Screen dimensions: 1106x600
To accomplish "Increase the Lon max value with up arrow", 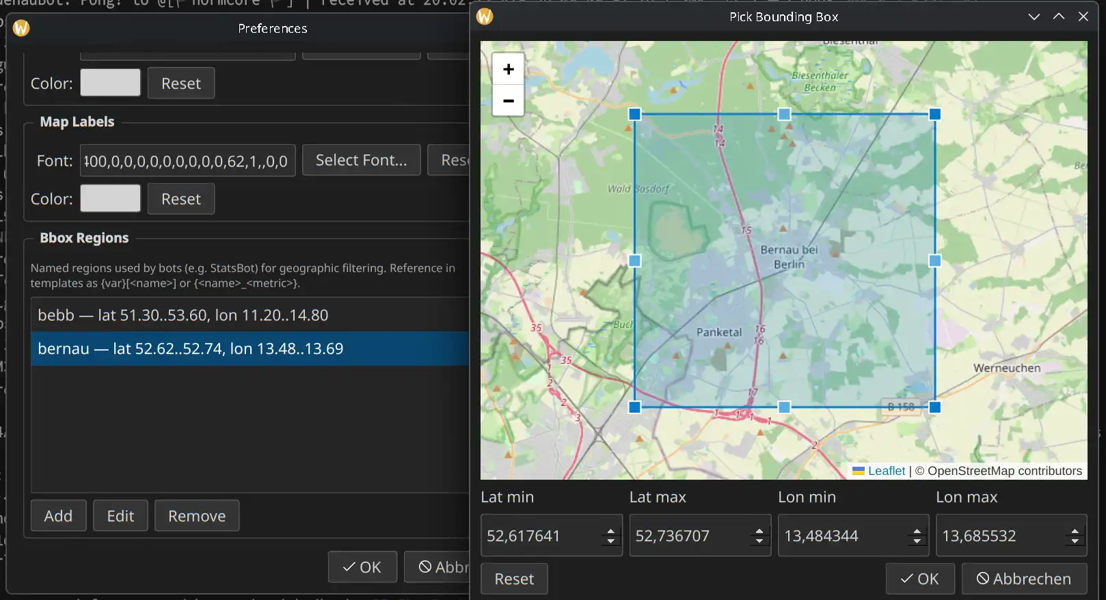I will (1075, 530).
